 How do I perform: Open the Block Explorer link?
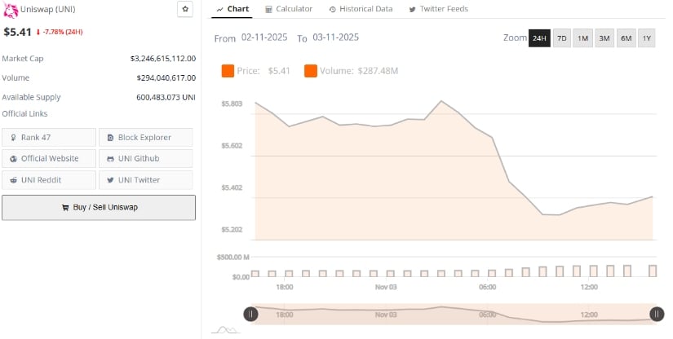pyautogui.click(x=146, y=137)
